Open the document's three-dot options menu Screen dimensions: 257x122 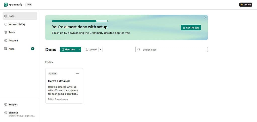point(77,74)
